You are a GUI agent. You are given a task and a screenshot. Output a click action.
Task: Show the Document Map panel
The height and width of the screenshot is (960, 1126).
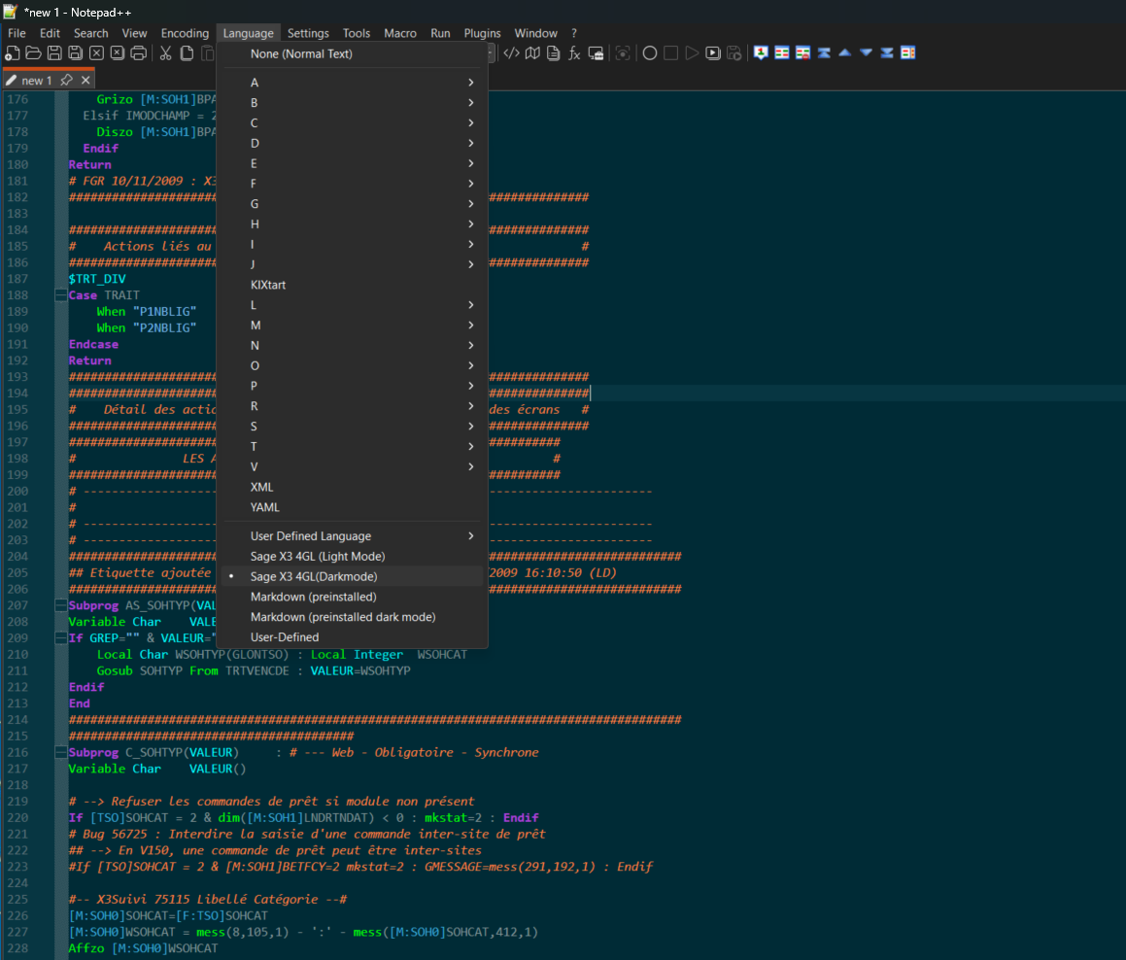point(532,53)
